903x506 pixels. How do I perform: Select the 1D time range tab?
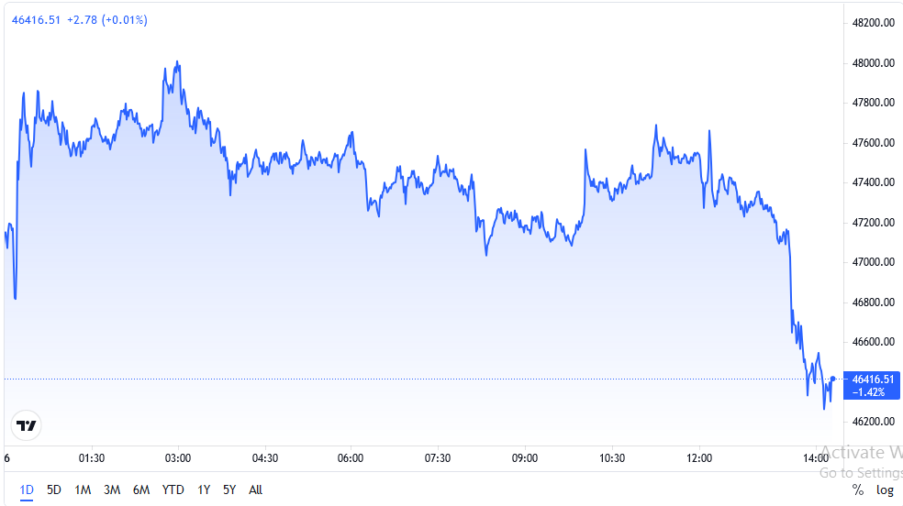coord(27,490)
